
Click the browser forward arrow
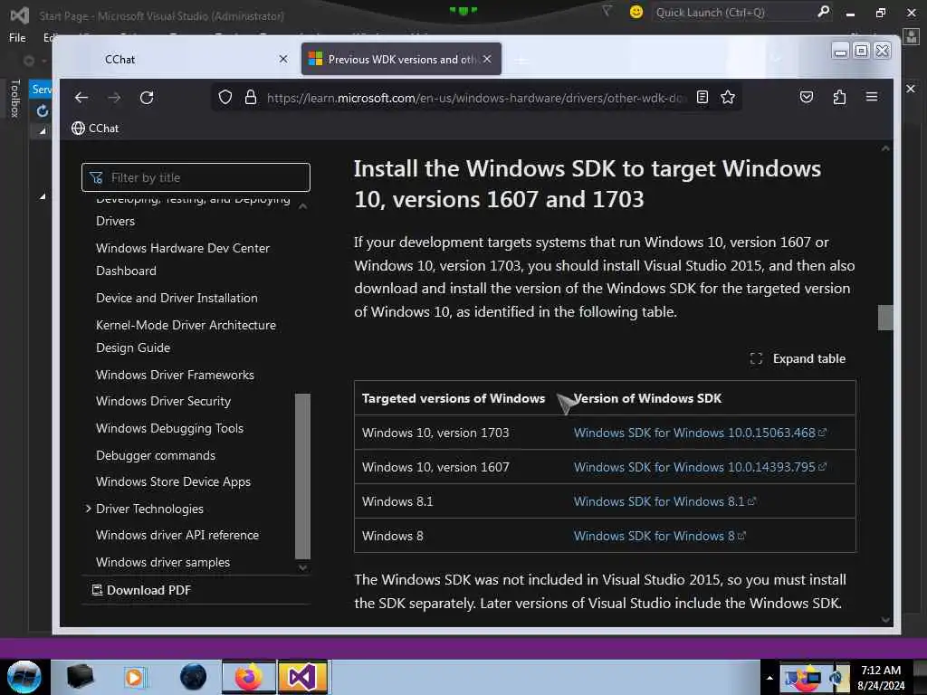[114, 98]
